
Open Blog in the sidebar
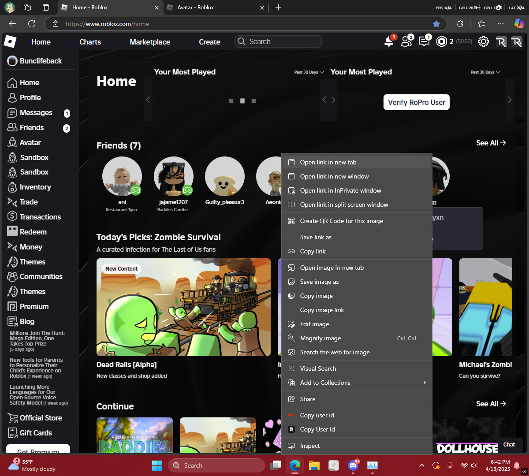21,321
